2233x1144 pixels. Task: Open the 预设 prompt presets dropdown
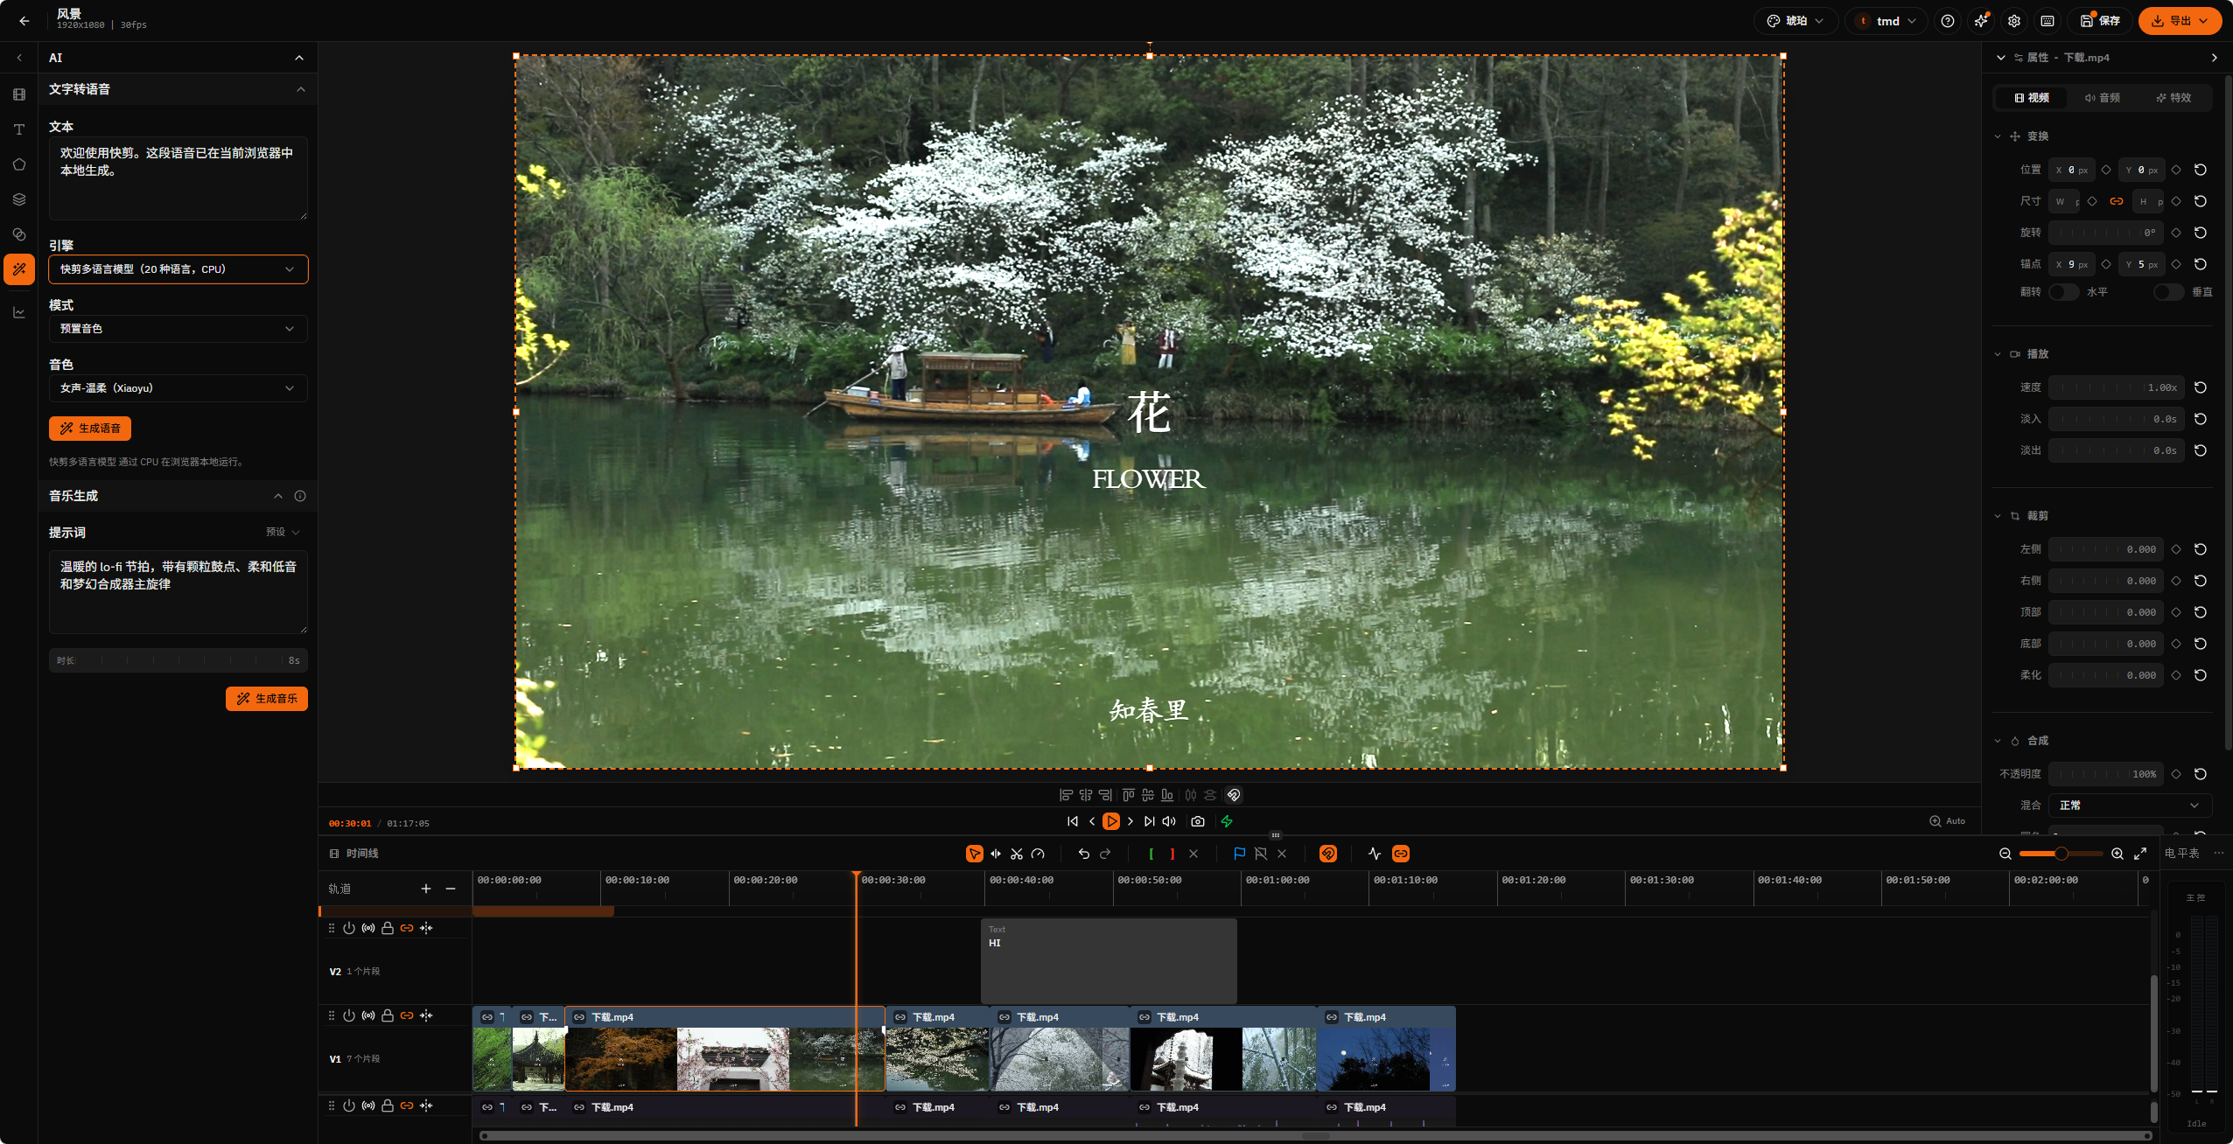(283, 532)
